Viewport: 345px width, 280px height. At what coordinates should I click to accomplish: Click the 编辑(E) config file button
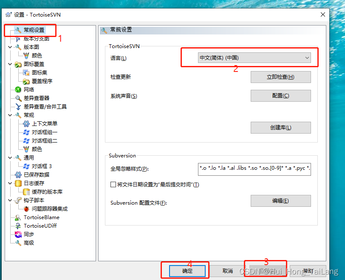(281, 201)
